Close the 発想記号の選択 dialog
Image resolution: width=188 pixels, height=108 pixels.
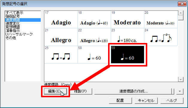182,4
